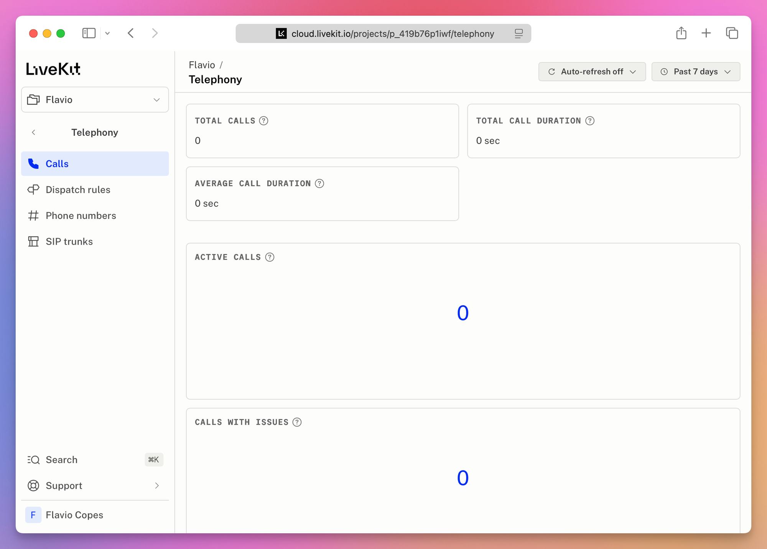The image size is (767, 549).
Task: Click the Flavio breadcrumb link
Action: point(202,65)
